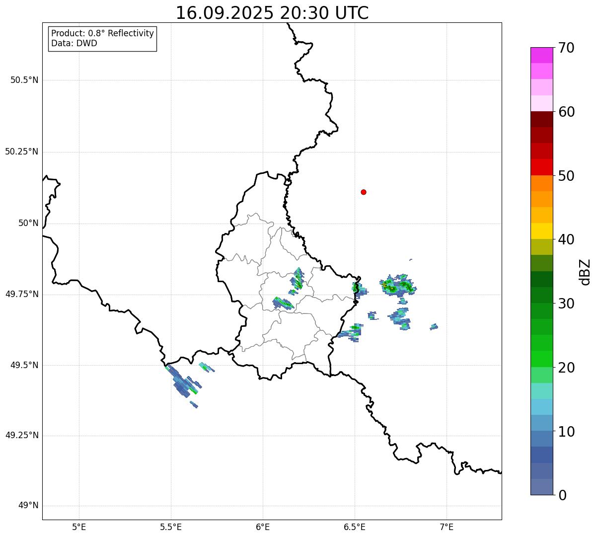The width and height of the screenshot is (597, 537).
Task: Click the 6°E longitude label
Action: tap(263, 527)
